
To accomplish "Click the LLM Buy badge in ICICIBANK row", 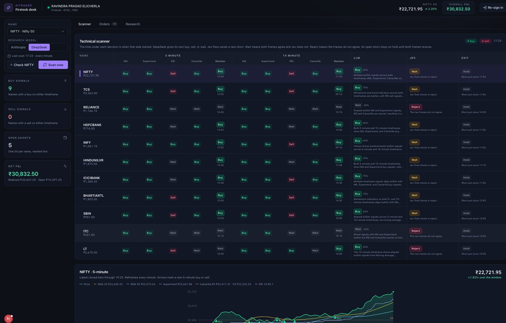I will point(358,176).
